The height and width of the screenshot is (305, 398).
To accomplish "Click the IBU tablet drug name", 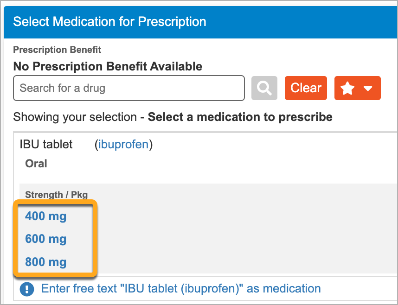I will click(x=46, y=144).
